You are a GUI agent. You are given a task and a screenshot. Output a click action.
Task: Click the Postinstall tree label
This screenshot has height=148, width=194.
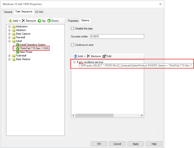pos(21,55)
